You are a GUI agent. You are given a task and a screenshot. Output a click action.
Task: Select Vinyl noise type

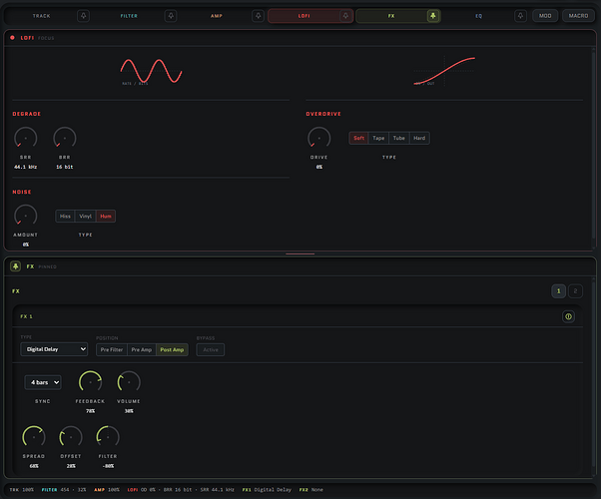click(86, 217)
